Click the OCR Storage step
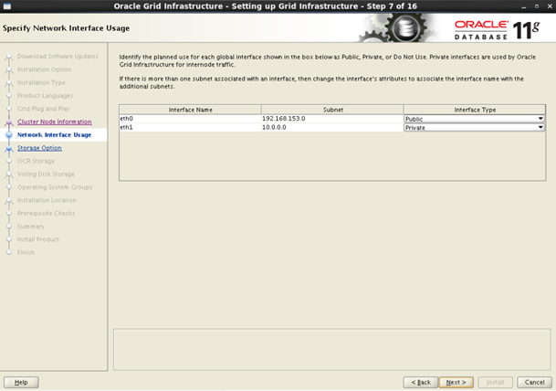This screenshot has width=556, height=391. pyautogui.click(x=36, y=161)
